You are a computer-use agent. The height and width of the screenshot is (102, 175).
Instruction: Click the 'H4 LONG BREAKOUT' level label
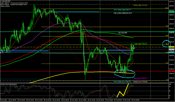pos(123,13)
